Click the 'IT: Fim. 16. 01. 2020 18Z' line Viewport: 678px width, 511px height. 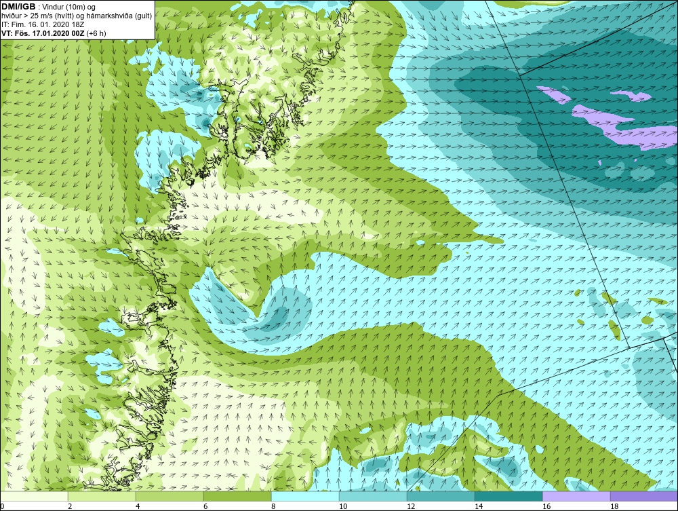(x=41, y=24)
